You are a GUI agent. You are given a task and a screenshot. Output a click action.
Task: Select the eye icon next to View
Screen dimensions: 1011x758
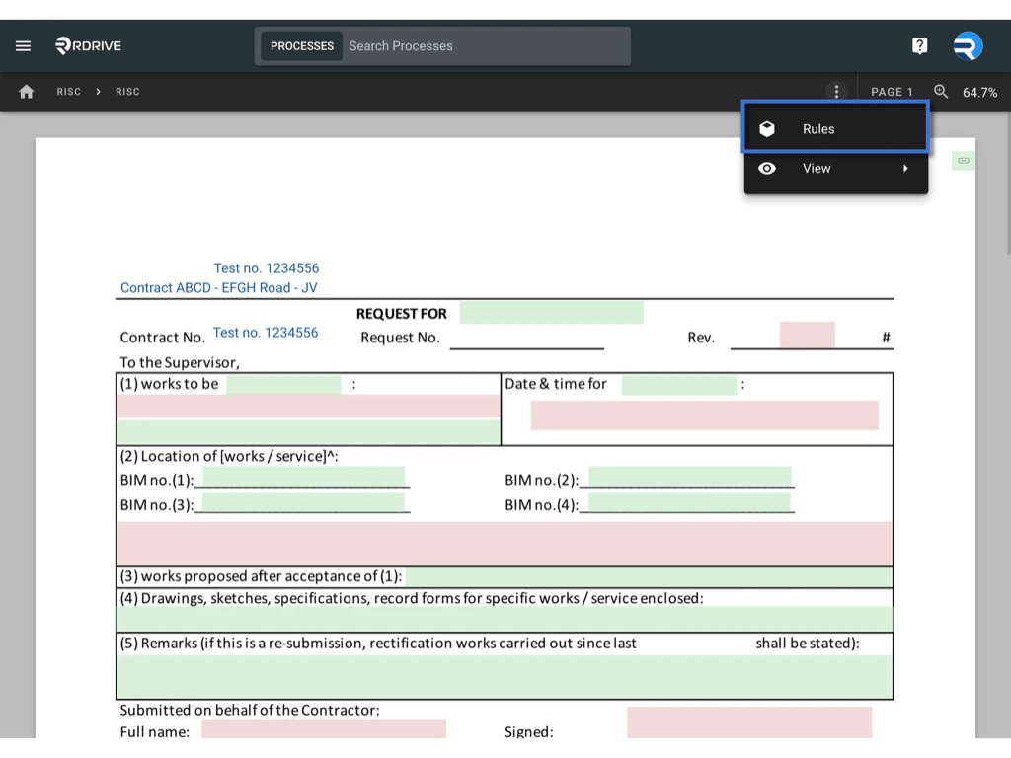click(x=768, y=168)
